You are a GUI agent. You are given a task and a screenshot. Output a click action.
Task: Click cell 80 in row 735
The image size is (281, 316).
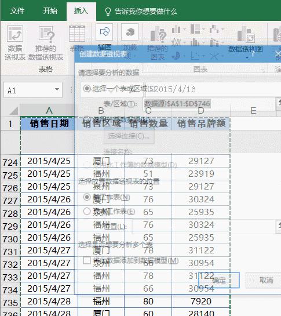(148, 302)
